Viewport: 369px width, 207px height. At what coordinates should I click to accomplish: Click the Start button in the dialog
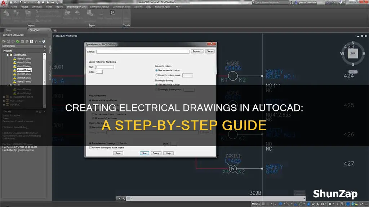(144, 153)
